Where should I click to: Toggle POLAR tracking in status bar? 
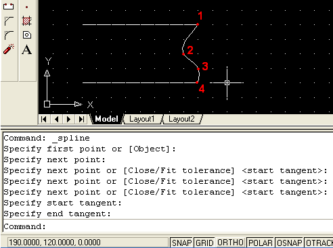[261, 243]
